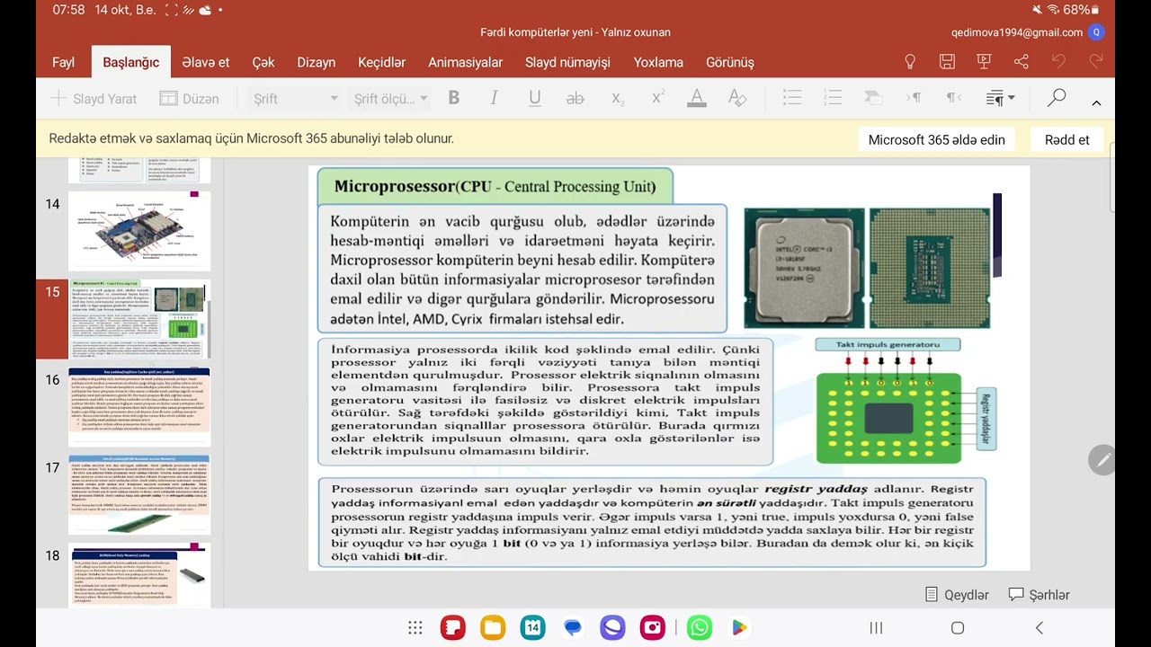Tap the floating pen edit button

pyautogui.click(x=1102, y=459)
